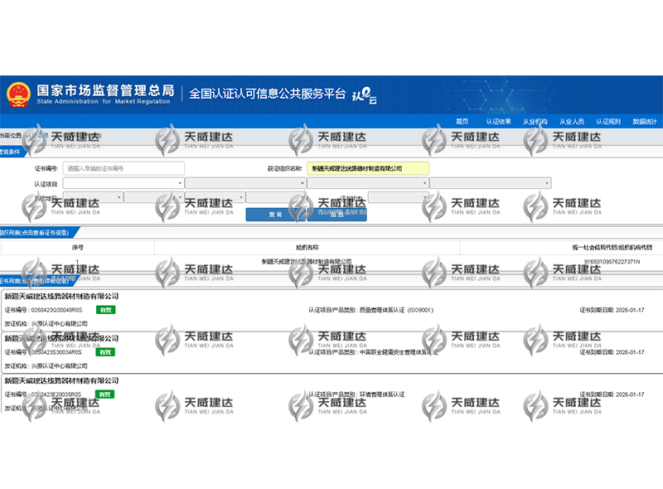The image size is (663, 489).
Task: Open the organization name in the 组织列表 row
Action: (307, 262)
